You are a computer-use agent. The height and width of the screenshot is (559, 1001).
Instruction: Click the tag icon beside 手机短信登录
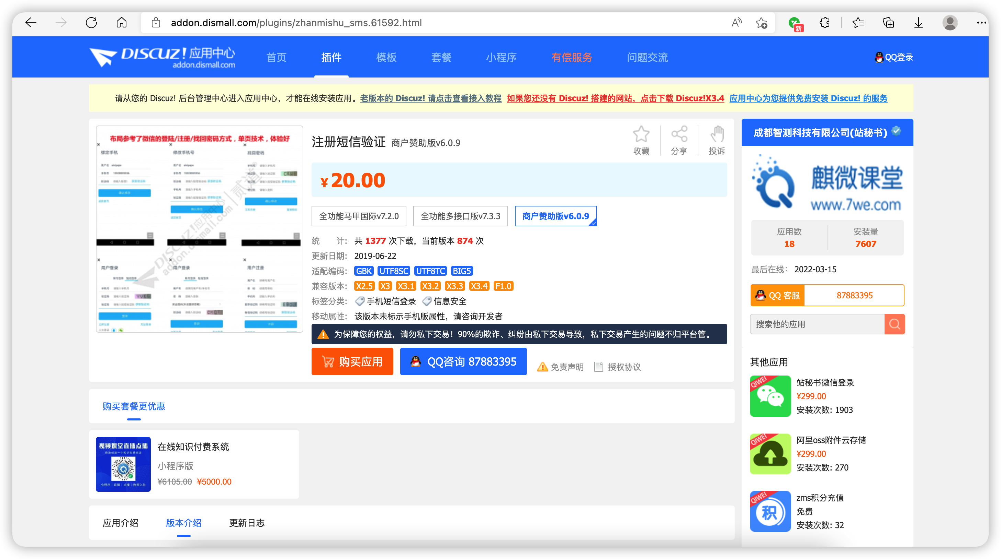click(x=360, y=301)
